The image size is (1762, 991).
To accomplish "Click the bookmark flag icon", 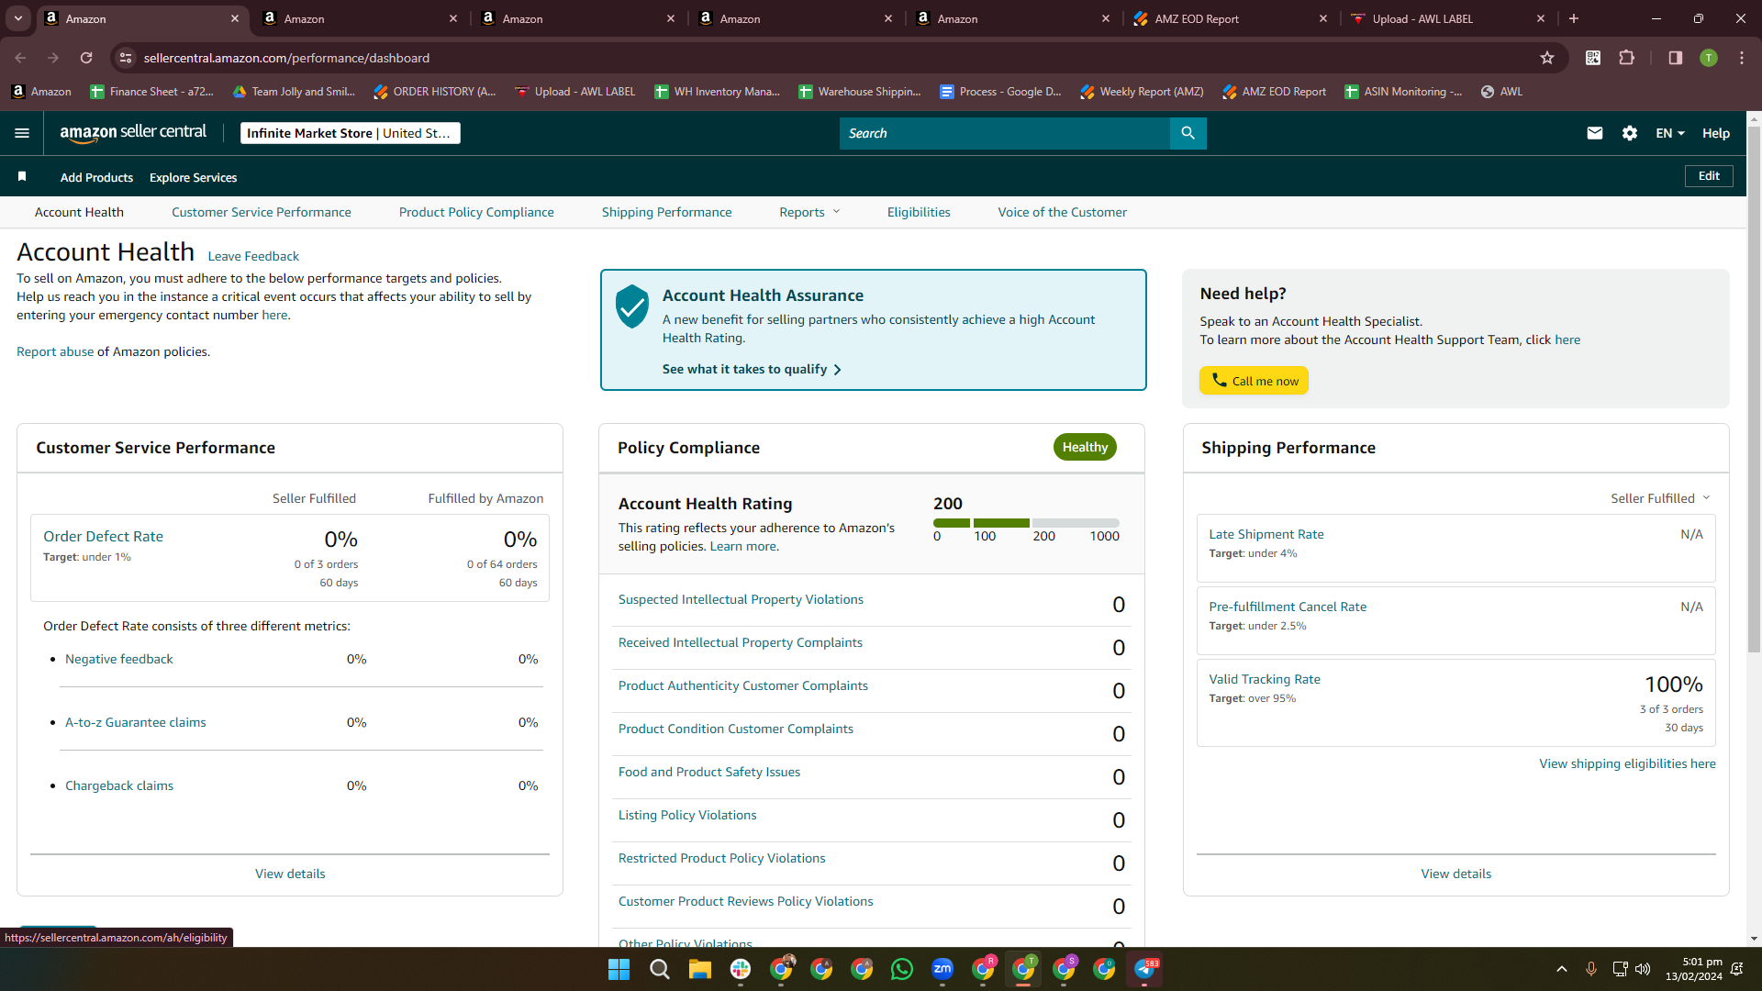I will [22, 176].
